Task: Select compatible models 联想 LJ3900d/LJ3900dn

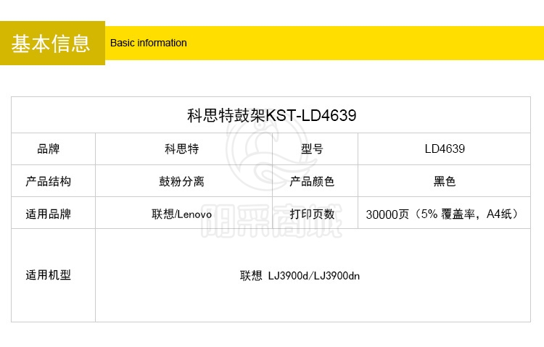Action: click(x=300, y=275)
